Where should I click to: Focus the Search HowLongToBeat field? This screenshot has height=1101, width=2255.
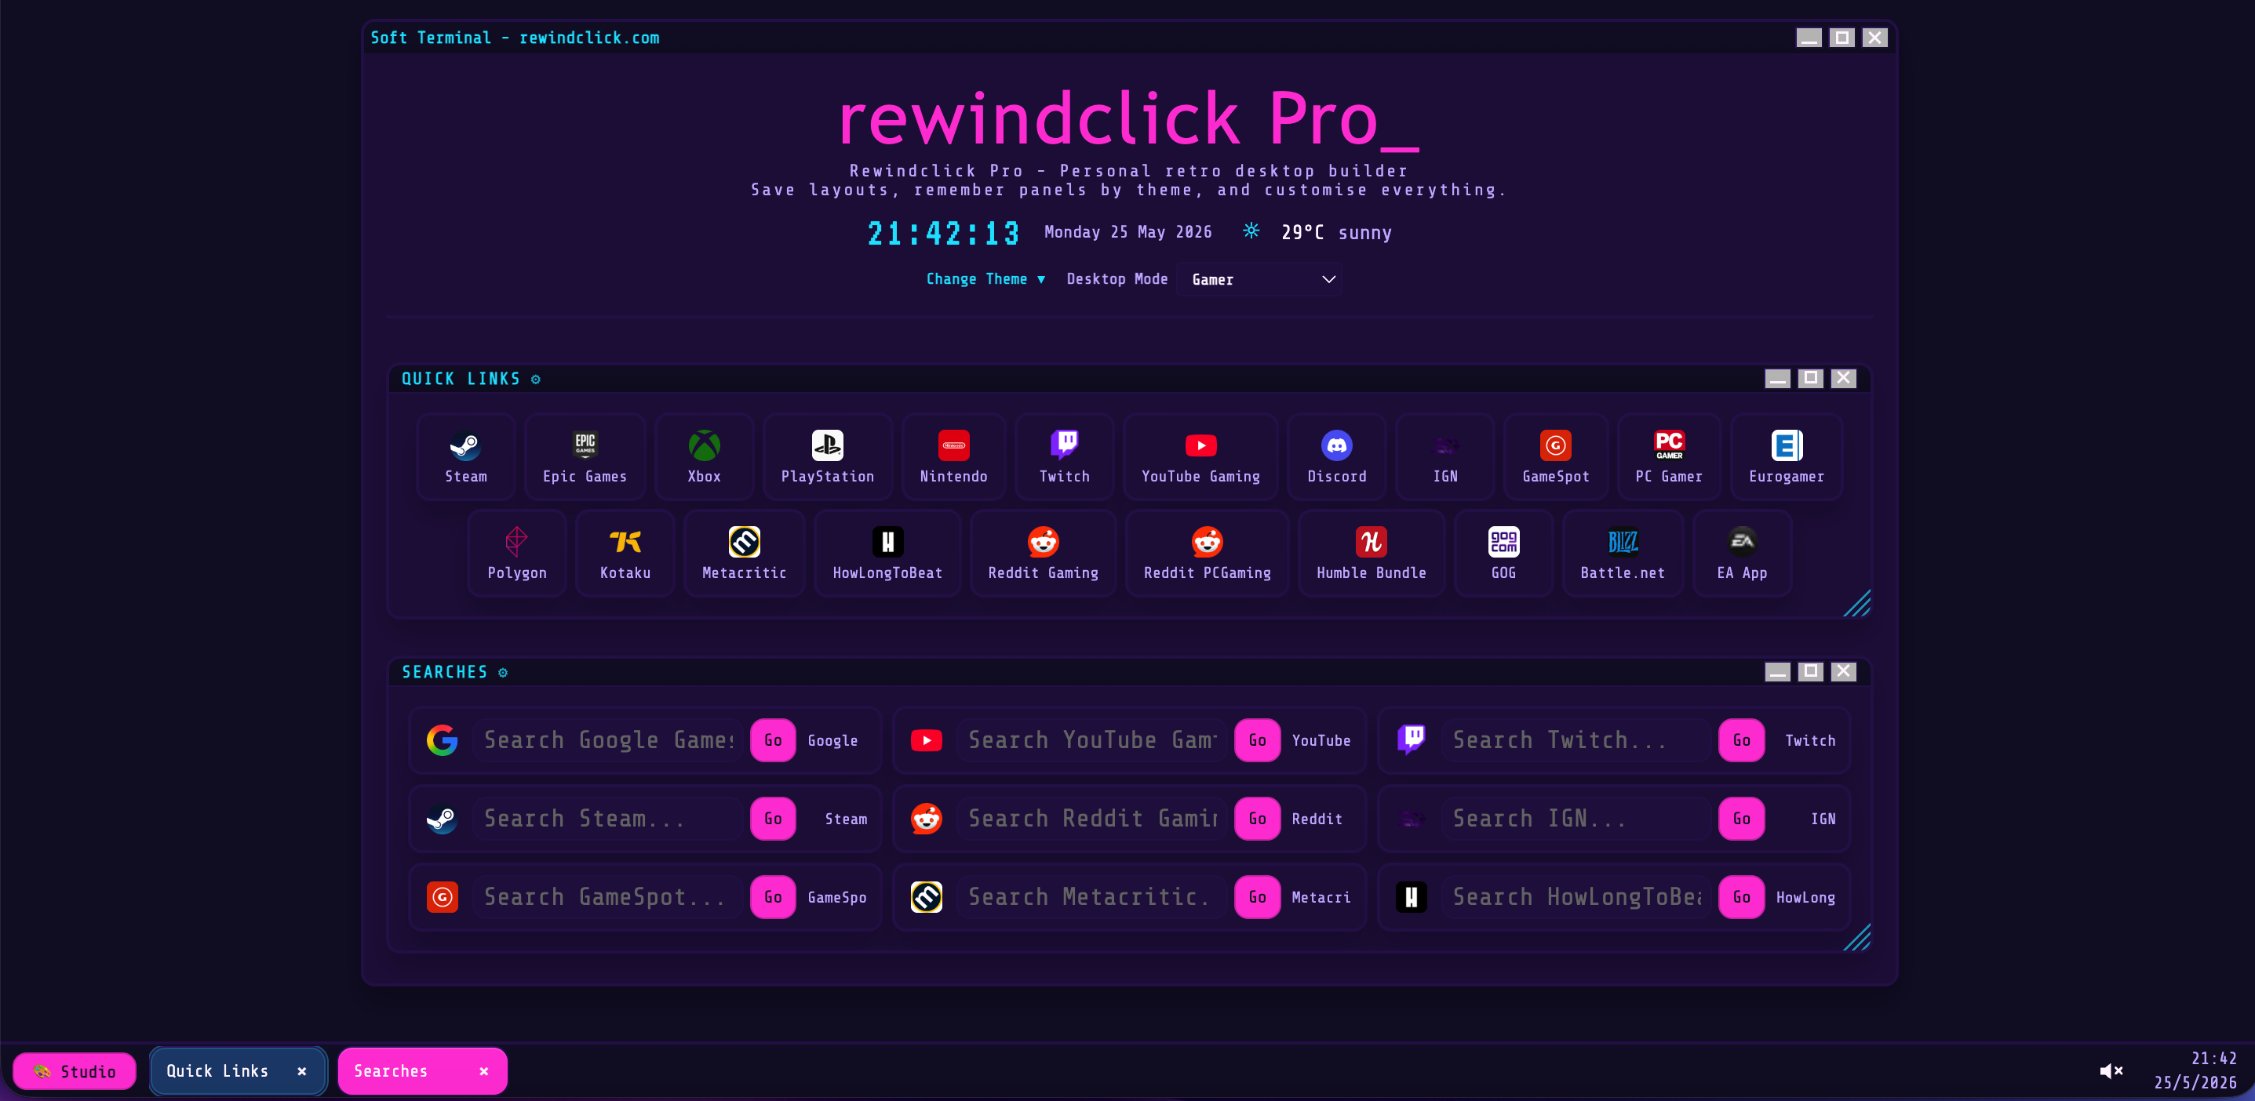[1576, 897]
